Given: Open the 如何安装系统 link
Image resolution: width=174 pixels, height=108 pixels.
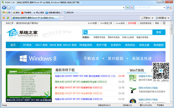Looking at the screenshot, I should click(146, 23).
